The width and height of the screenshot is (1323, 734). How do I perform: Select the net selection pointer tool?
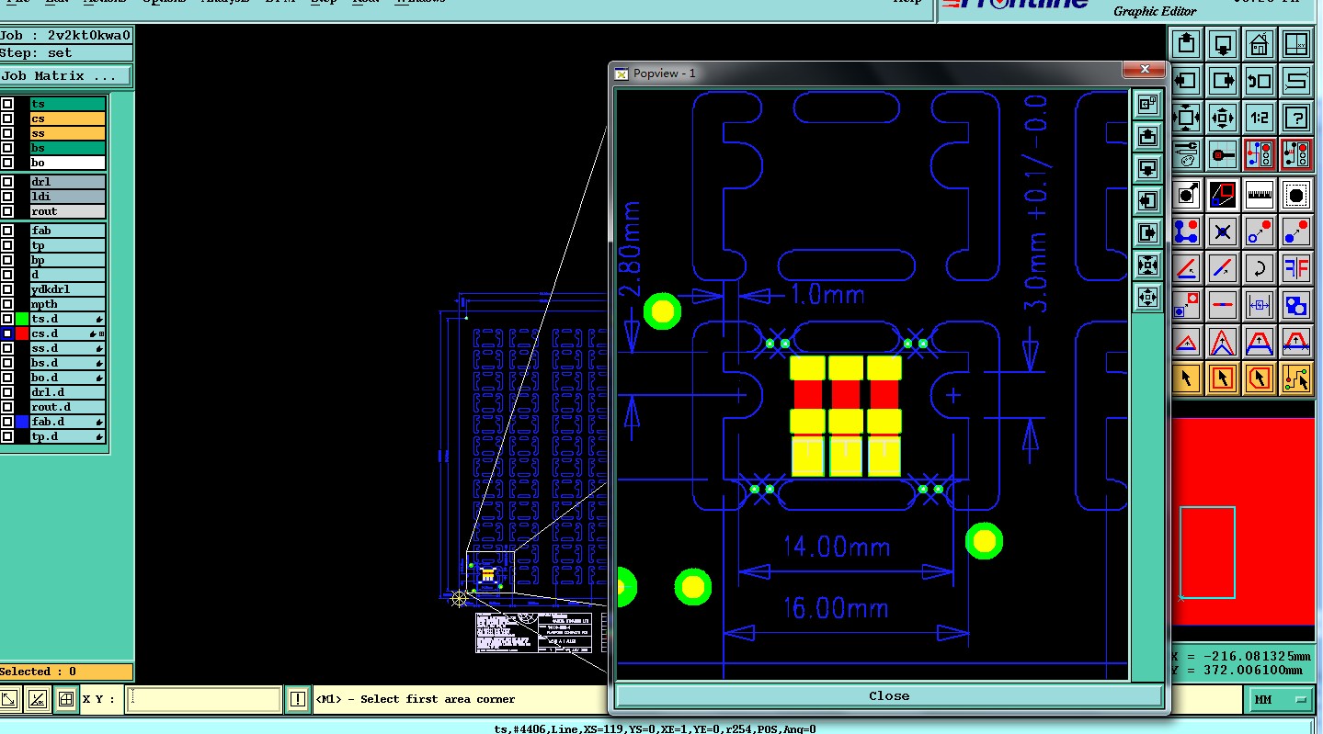[x=1296, y=378]
